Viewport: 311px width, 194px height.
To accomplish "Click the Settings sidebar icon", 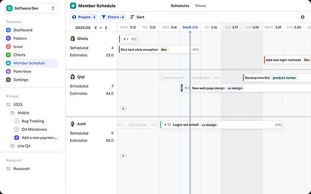I will pyautogui.click(x=8, y=80).
